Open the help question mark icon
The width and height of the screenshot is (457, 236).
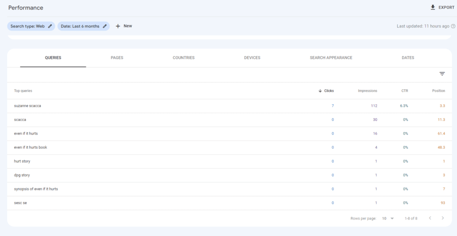point(453,26)
